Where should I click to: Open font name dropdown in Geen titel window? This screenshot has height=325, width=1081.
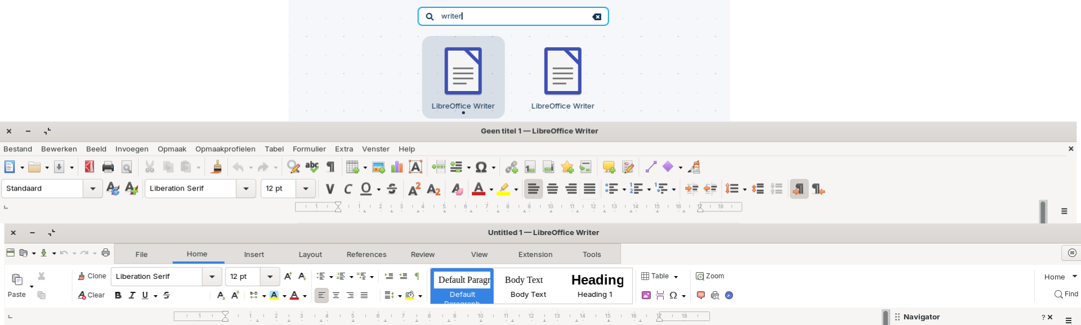(246, 188)
